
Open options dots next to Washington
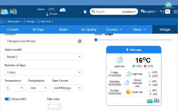pos(22,22)
